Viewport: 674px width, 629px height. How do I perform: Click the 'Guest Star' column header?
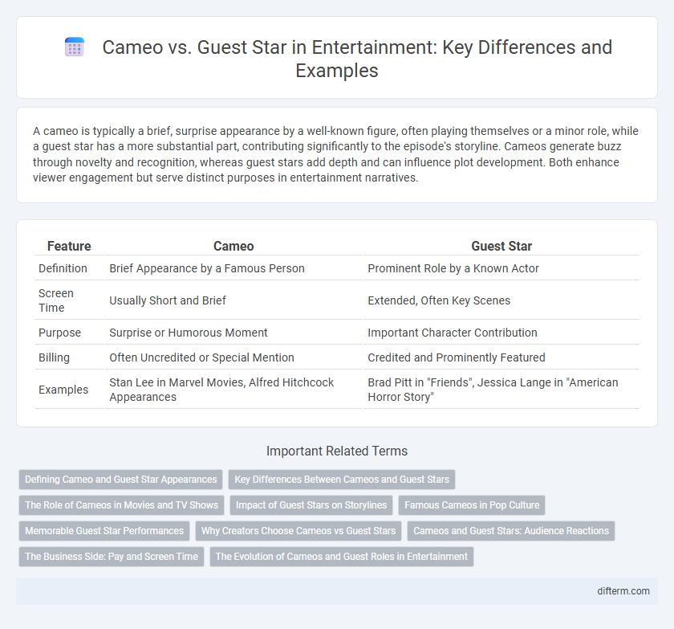pos(501,246)
